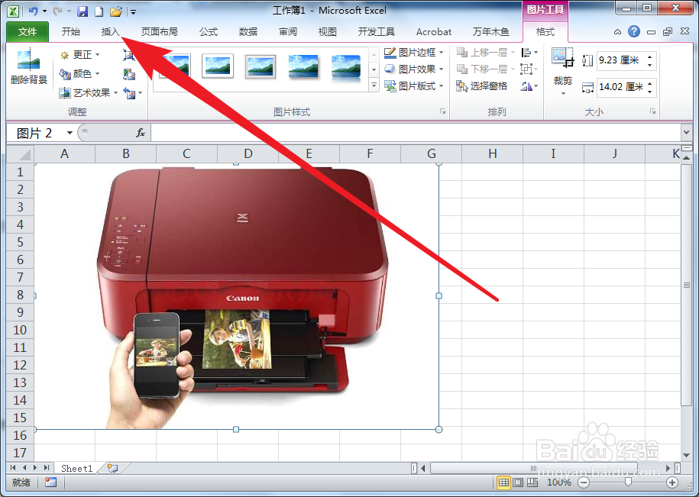Click the width field showing 14.02 厘米
The image size is (699, 497).
click(x=620, y=87)
